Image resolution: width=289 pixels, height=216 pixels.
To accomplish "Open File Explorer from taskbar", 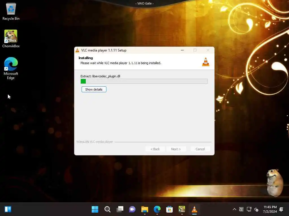I will pyautogui.click(x=145, y=209).
